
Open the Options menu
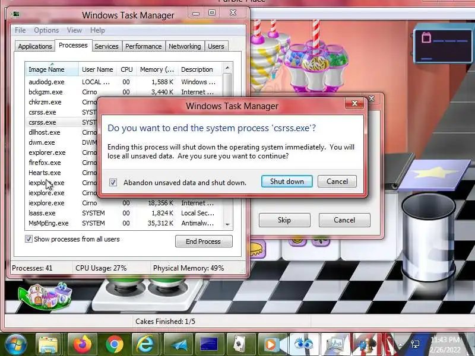pyautogui.click(x=46, y=30)
